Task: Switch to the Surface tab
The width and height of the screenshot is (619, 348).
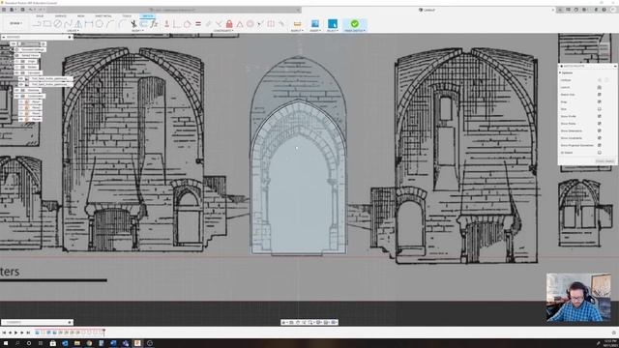Action: pyautogui.click(x=60, y=16)
